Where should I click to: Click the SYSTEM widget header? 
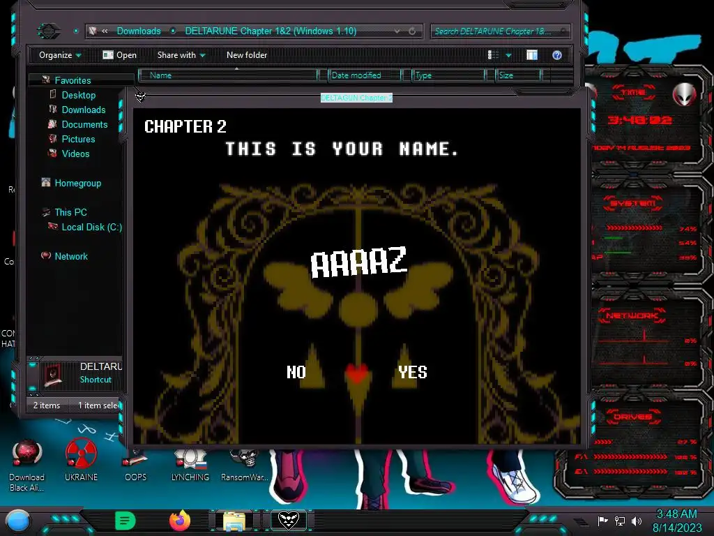tap(633, 203)
